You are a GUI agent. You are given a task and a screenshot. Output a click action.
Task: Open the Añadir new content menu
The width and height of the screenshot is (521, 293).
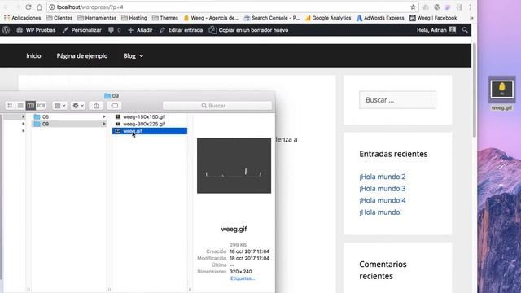pyautogui.click(x=140, y=30)
